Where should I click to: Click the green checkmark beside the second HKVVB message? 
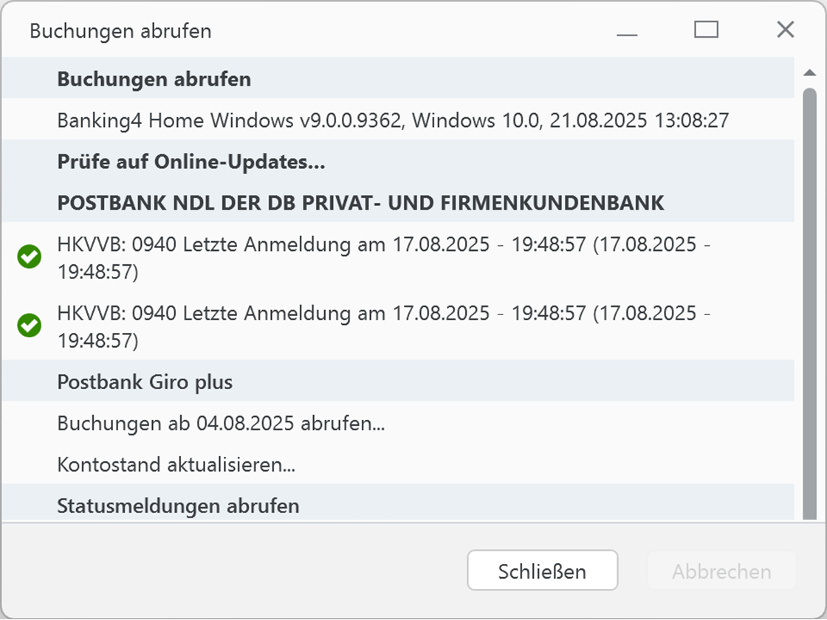pyautogui.click(x=29, y=325)
